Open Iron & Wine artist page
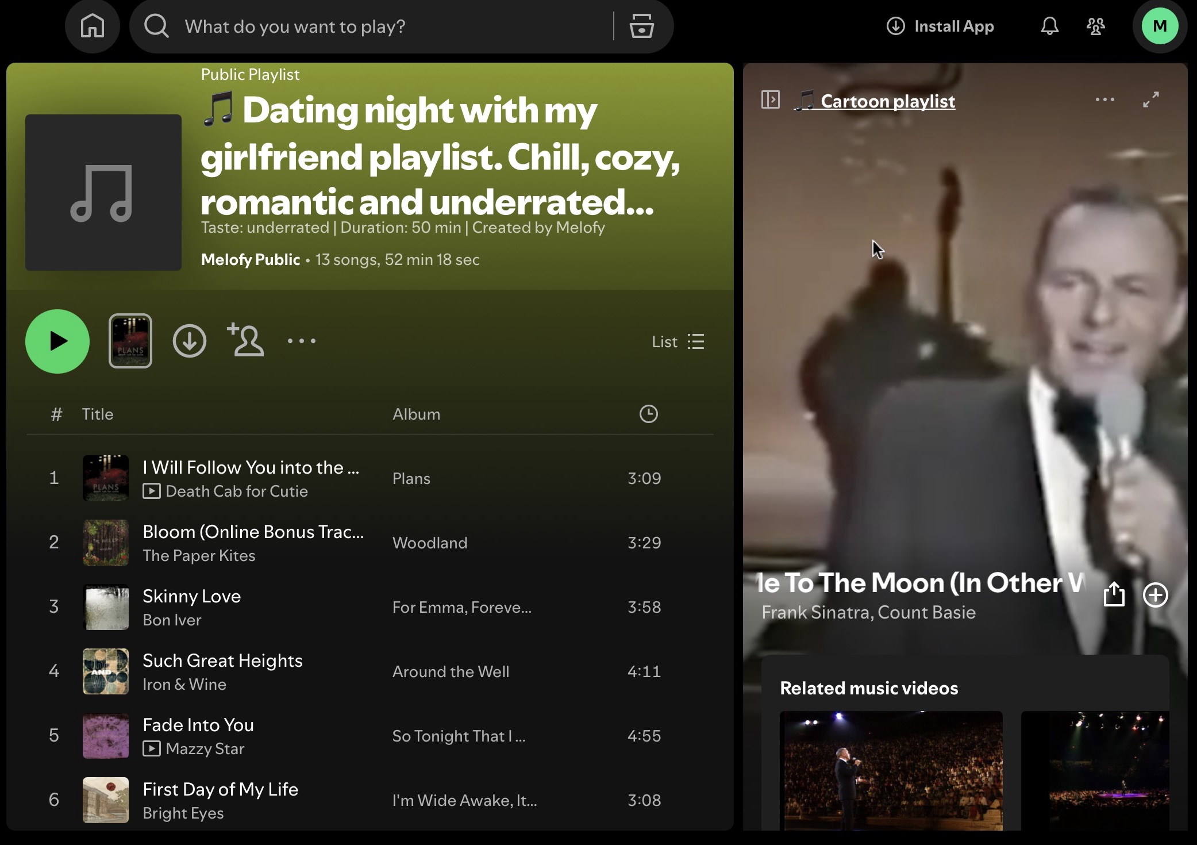Image resolution: width=1197 pixels, height=845 pixels. click(184, 685)
